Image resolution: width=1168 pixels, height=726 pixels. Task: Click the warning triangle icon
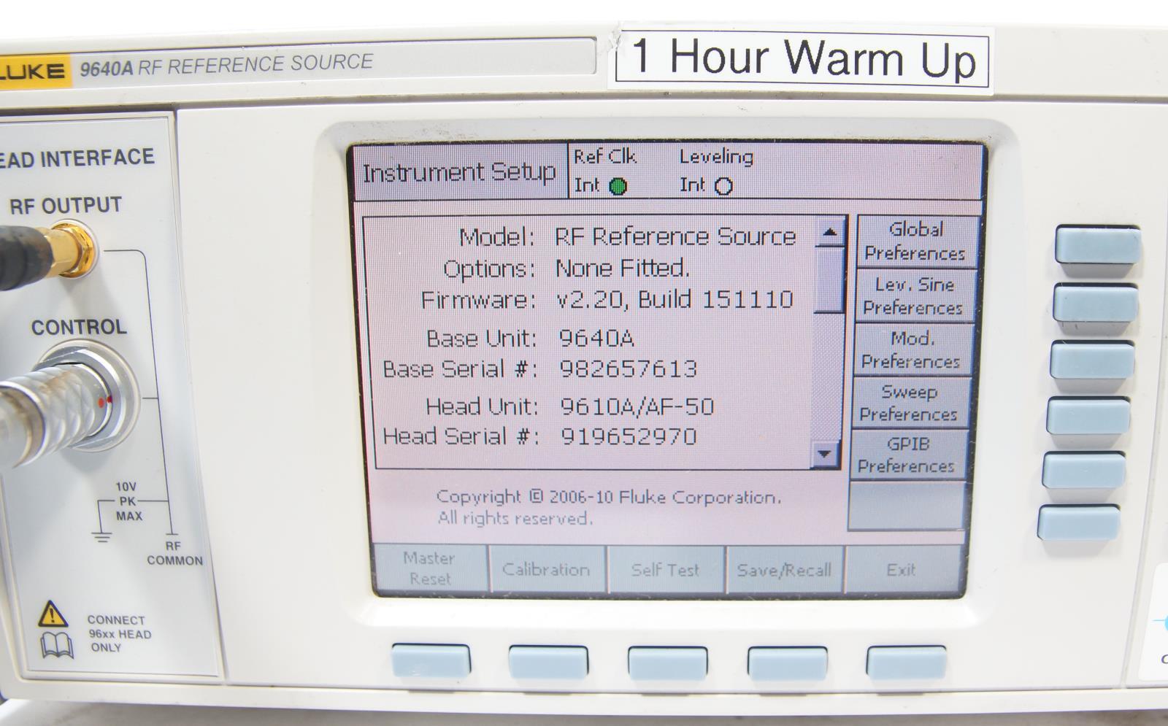[x=53, y=614]
